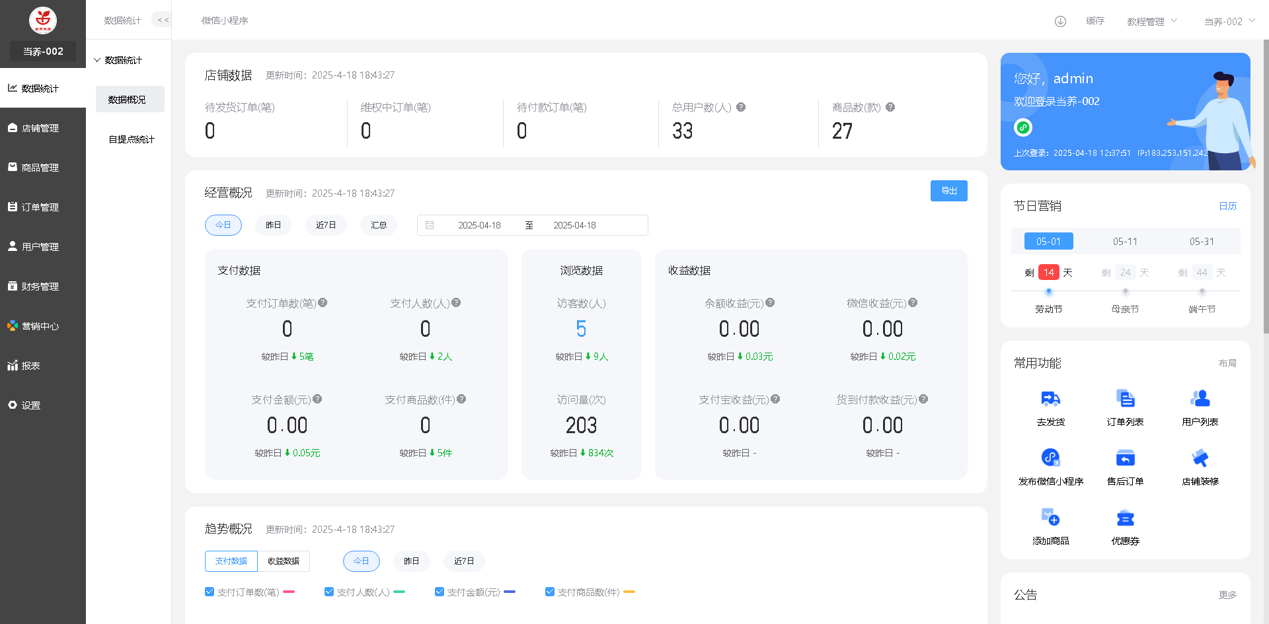Open the 优惠券 coupon icon
Image resolution: width=1269 pixels, height=624 pixels.
tap(1125, 518)
